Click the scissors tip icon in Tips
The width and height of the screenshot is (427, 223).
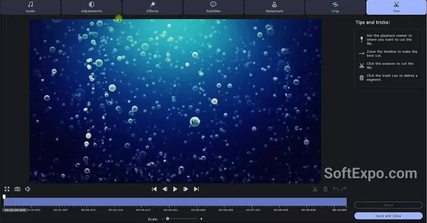click(x=362, y=65)
